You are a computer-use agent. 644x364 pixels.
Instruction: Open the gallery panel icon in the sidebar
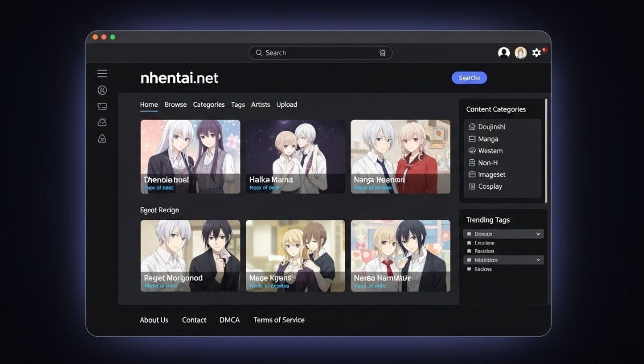(101, 106)
